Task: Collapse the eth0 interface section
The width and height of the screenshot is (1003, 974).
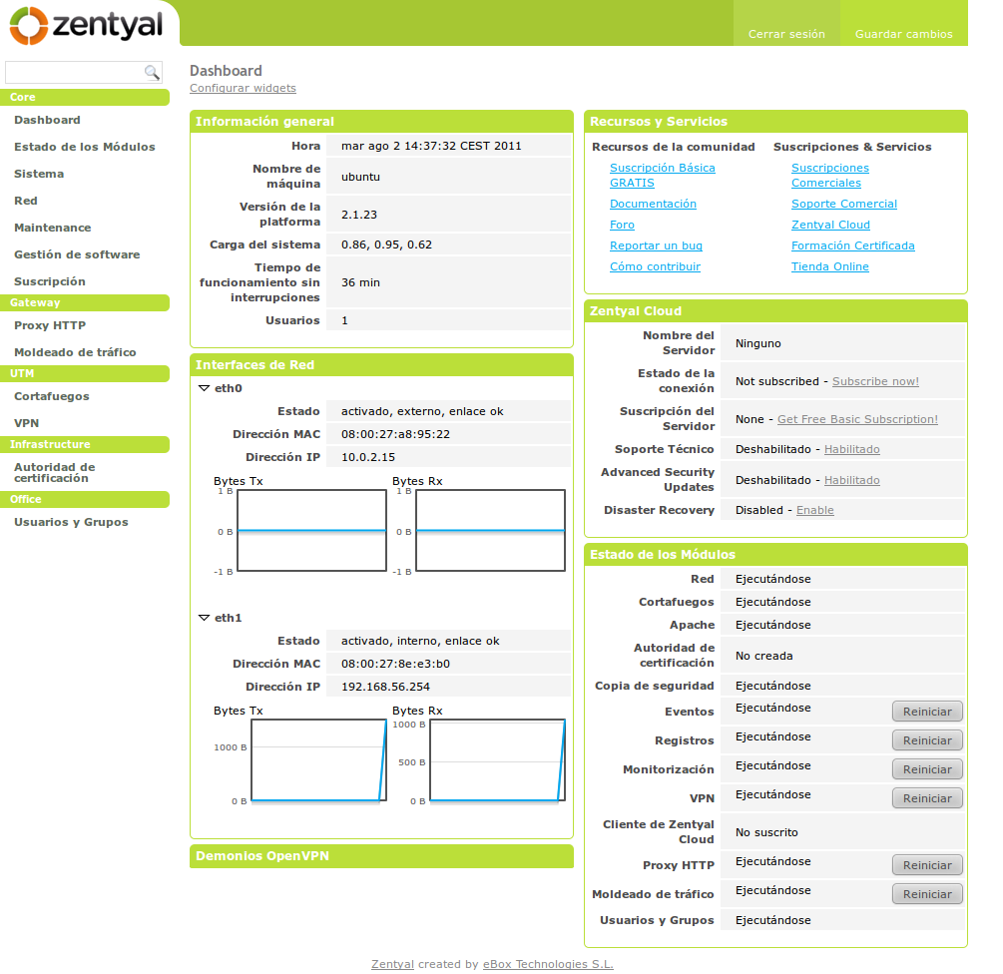Action: click(x=204, y=388)
